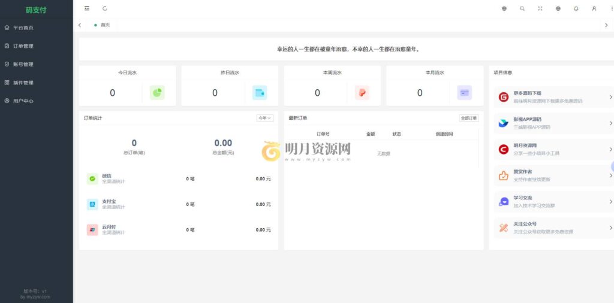Click the blue wallet icon for 昨日流水
This screenshot has width=614, height=303.
[x=260, y=93]
